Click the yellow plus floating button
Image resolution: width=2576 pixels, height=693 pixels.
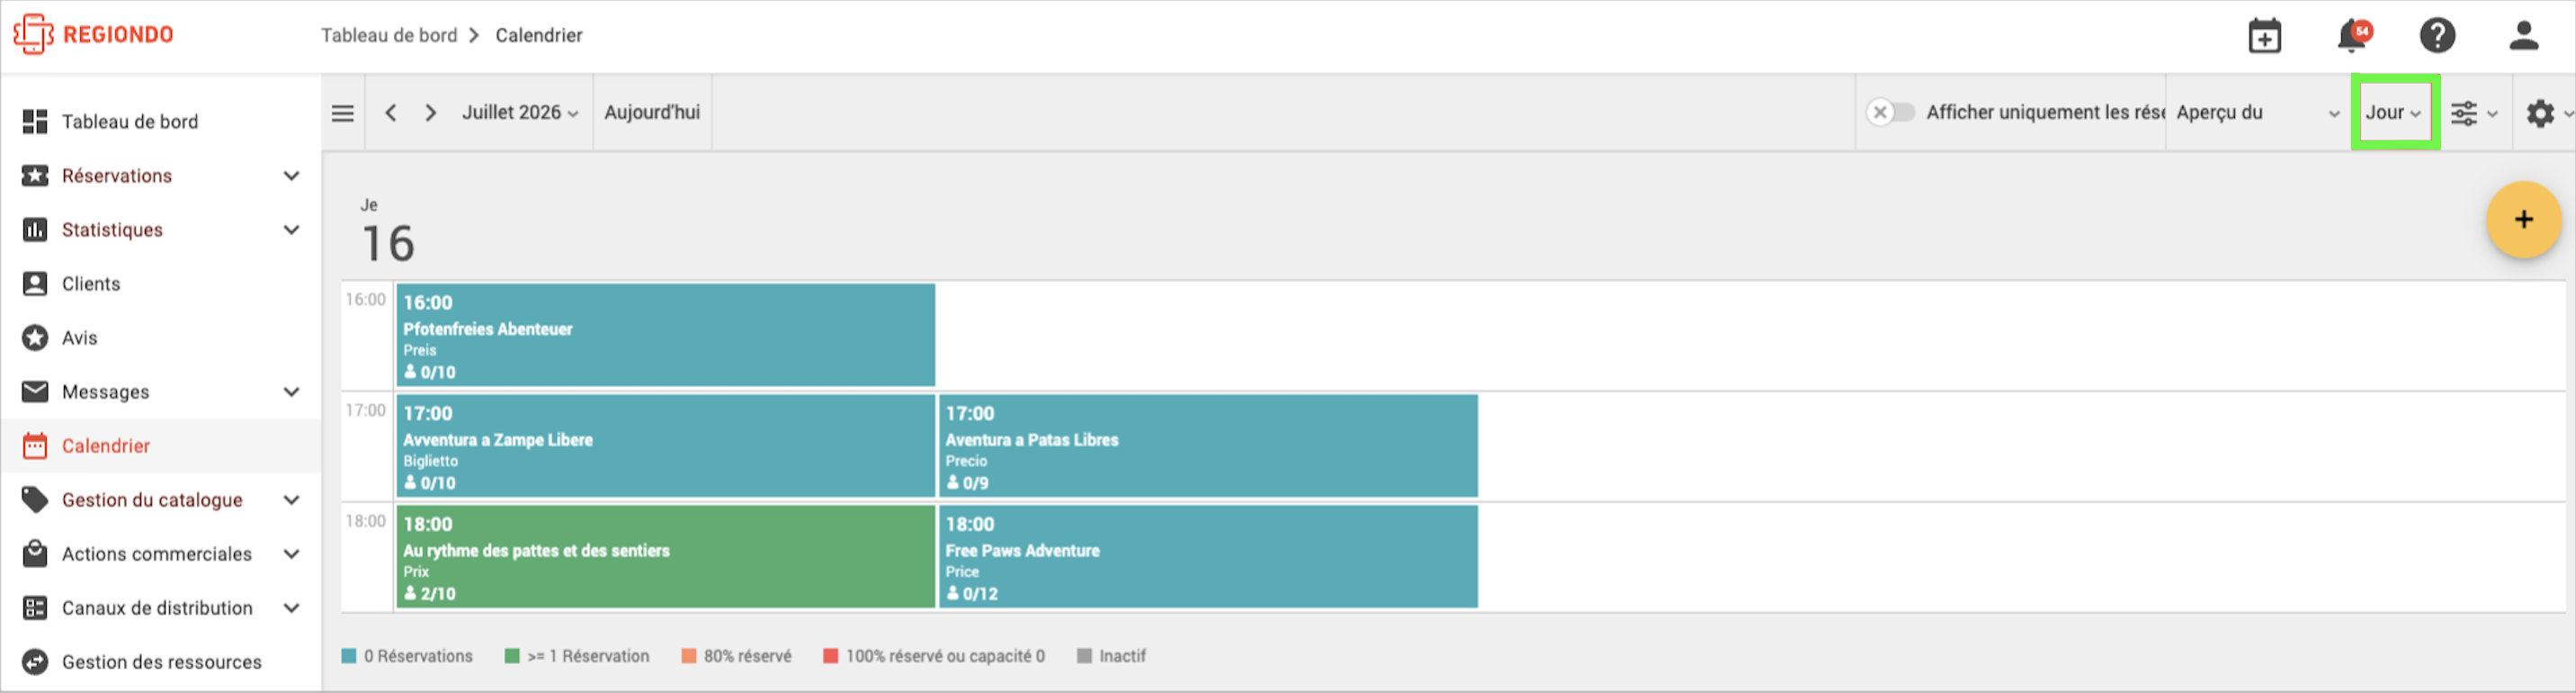click(x=2522, y=220)
